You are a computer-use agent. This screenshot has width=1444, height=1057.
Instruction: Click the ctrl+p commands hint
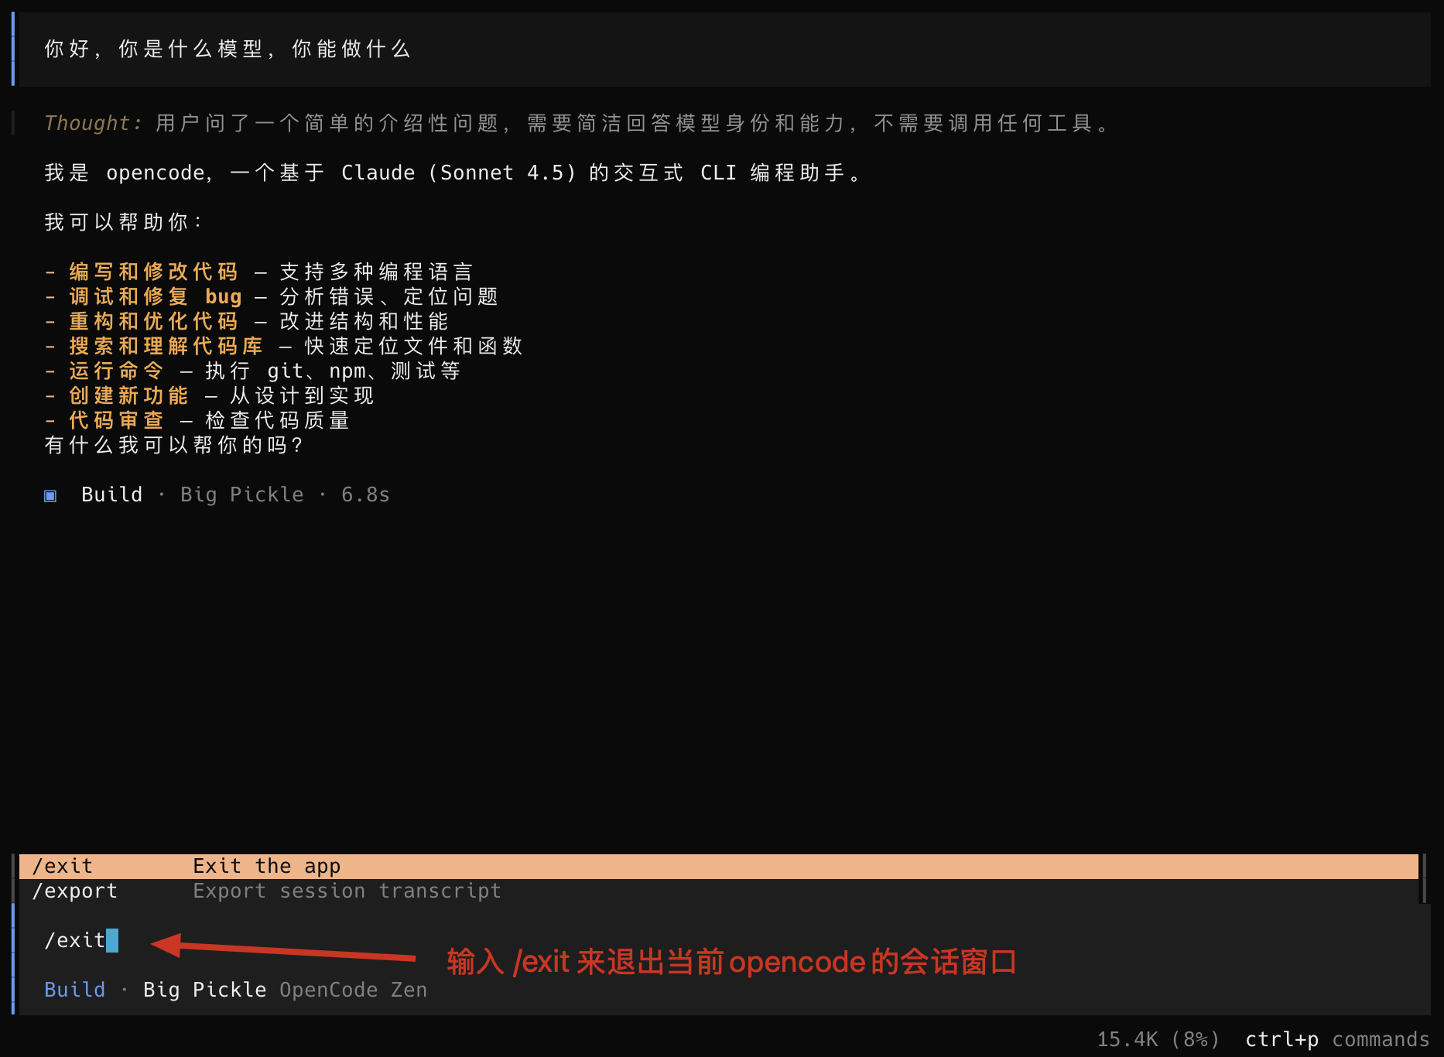pyautogui.click(x=1337, y=1039)
